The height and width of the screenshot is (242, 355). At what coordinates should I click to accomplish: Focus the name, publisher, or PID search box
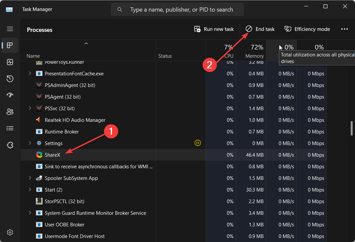(x=177, y=10)
